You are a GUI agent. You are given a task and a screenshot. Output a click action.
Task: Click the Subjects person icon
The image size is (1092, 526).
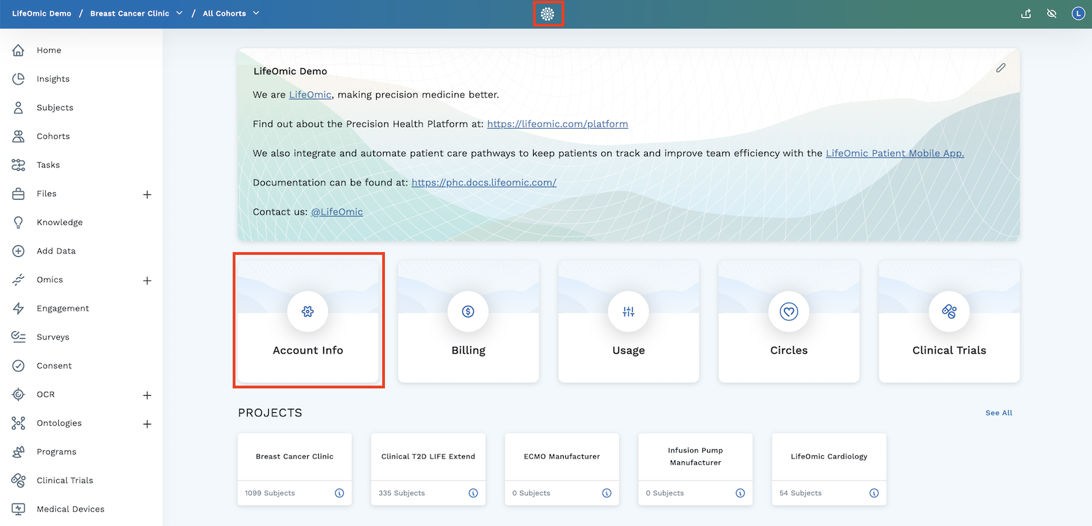tap(18, 108)
